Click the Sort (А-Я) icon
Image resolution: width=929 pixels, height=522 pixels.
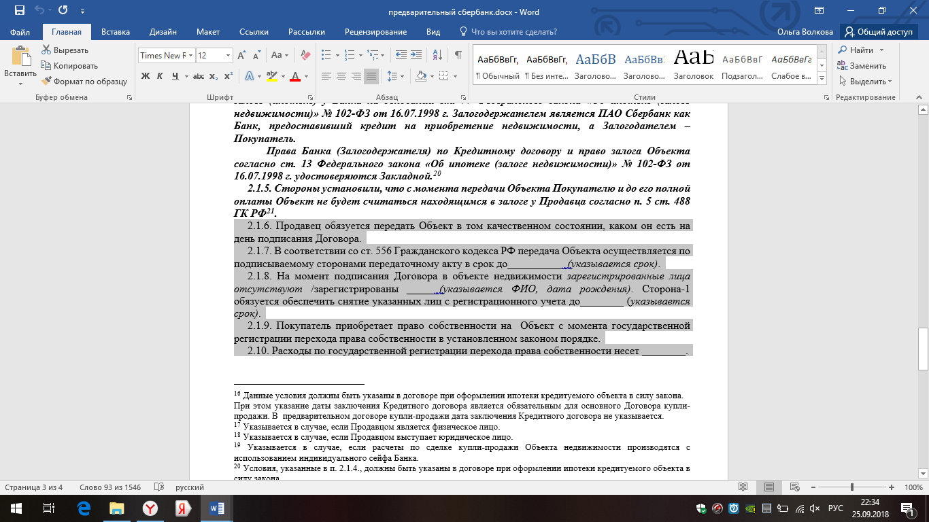point(437,55)
